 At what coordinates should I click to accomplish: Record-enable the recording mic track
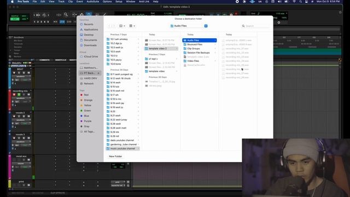pyautogui.click(x=14, y=95)
